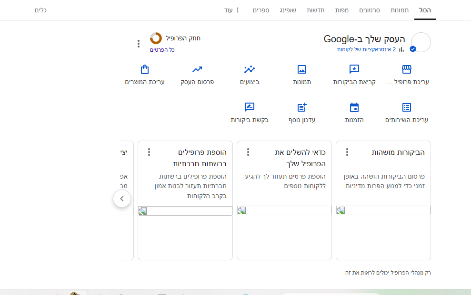Image resolution: width=471 pixels, height=295 pixels.
Task: Switch to the תמונות (Images) tab
Action: [x=399, y=10]
